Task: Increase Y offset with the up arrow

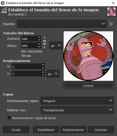Action: point(43,72)
